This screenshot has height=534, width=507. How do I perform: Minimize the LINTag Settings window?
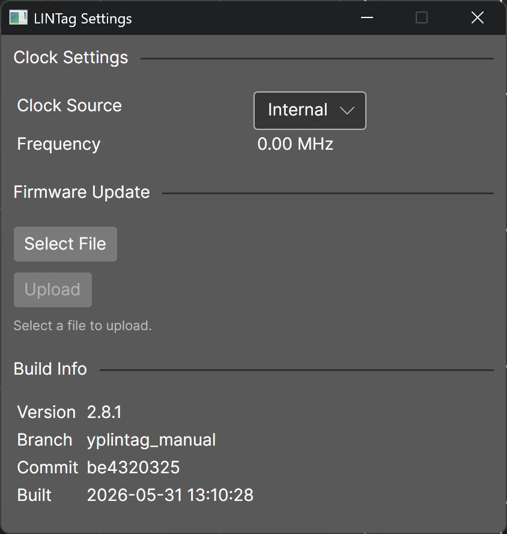click(x=367, y=17)
